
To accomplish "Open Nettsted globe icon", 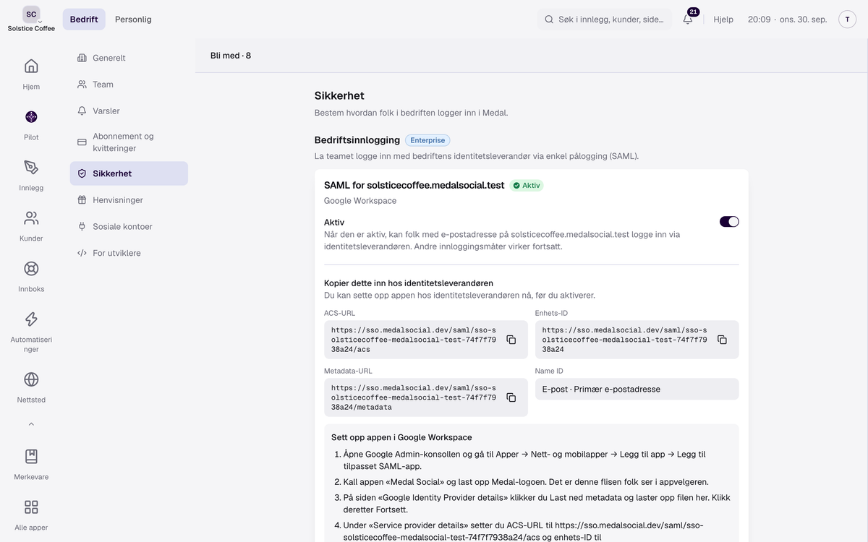I will coord(31,387).
